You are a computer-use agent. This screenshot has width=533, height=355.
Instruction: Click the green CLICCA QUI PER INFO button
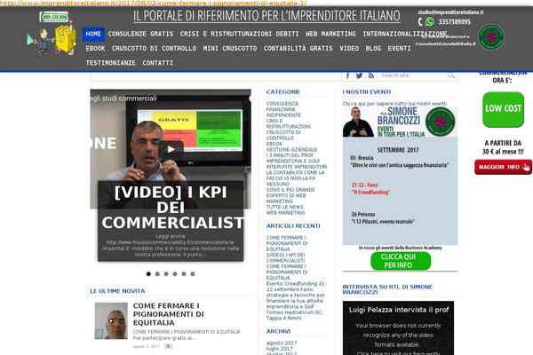pos(401,261)
